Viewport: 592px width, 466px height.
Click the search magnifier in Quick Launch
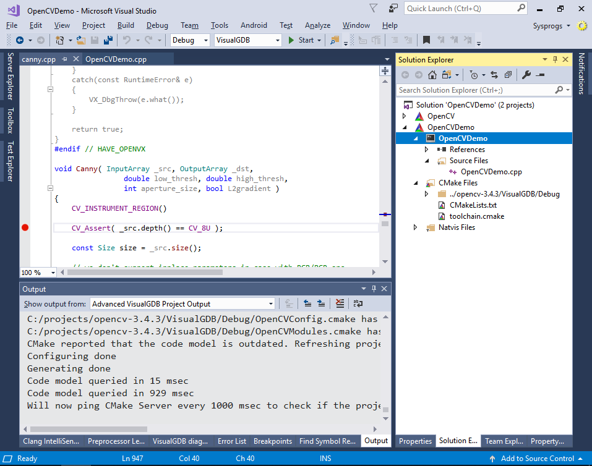coord(521,8)
